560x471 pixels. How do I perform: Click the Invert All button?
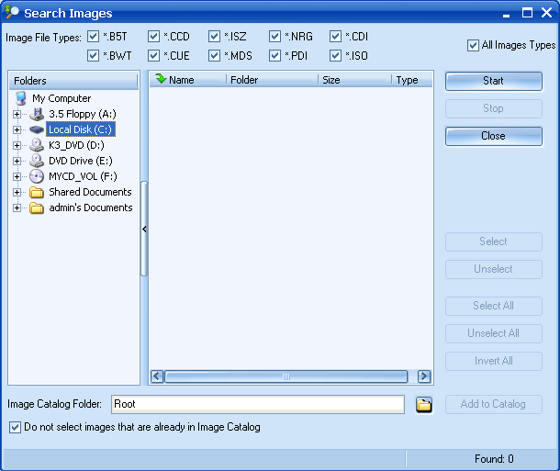[494, 361]
